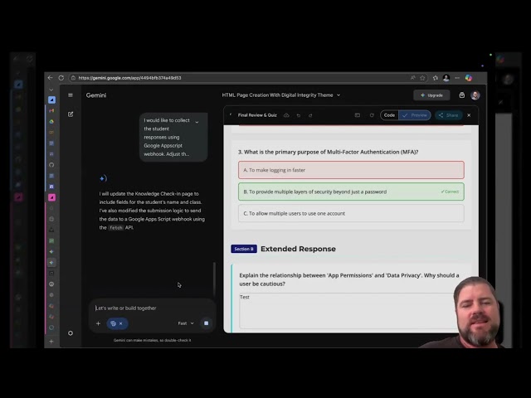Click the Share button
This screenshot has width=531, height=398.
[448, 115]
